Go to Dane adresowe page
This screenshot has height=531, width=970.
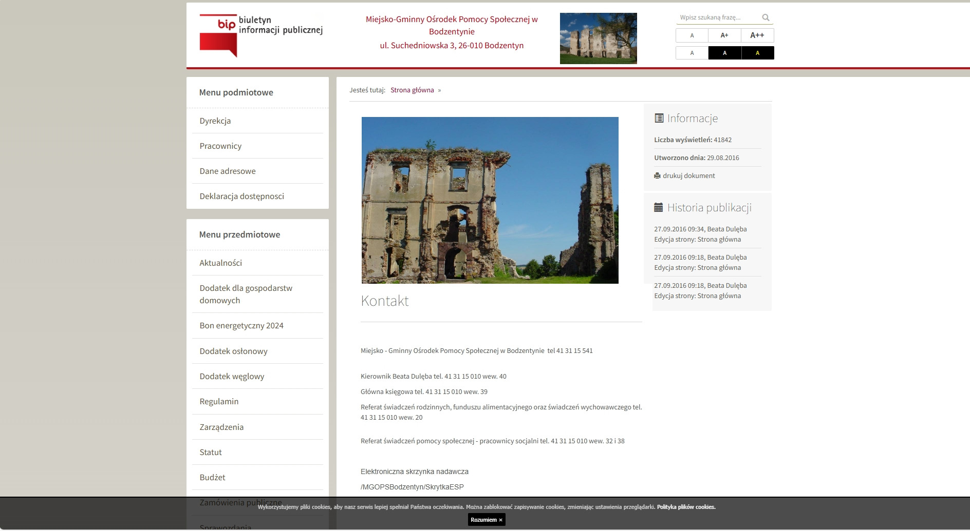pos(228,171)
